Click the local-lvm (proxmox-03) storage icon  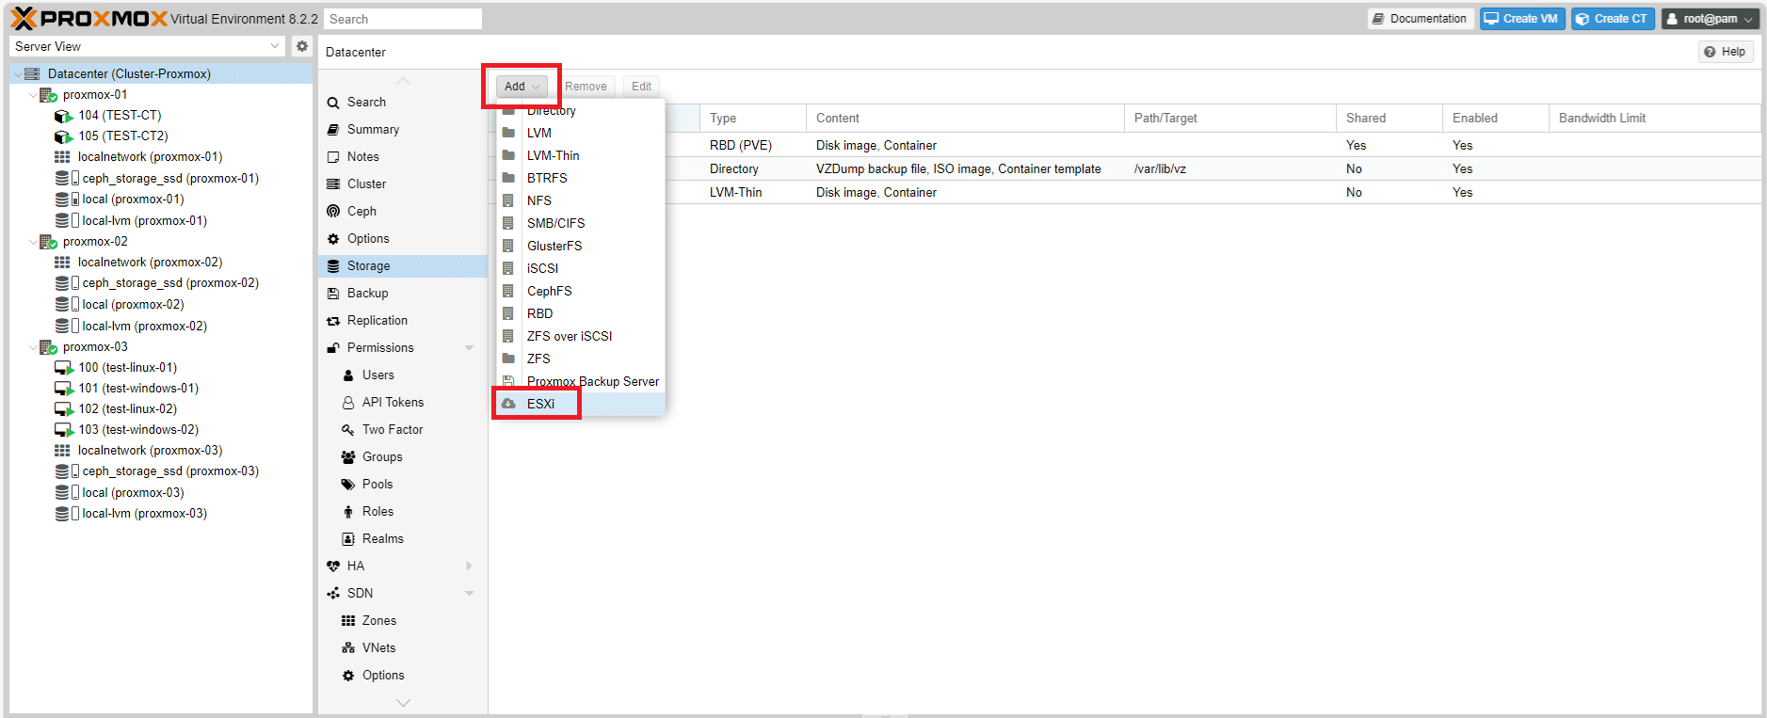coord(67,514)
